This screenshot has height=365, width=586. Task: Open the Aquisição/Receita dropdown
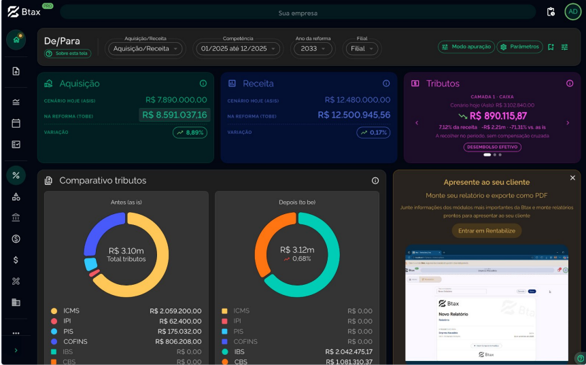145,48
